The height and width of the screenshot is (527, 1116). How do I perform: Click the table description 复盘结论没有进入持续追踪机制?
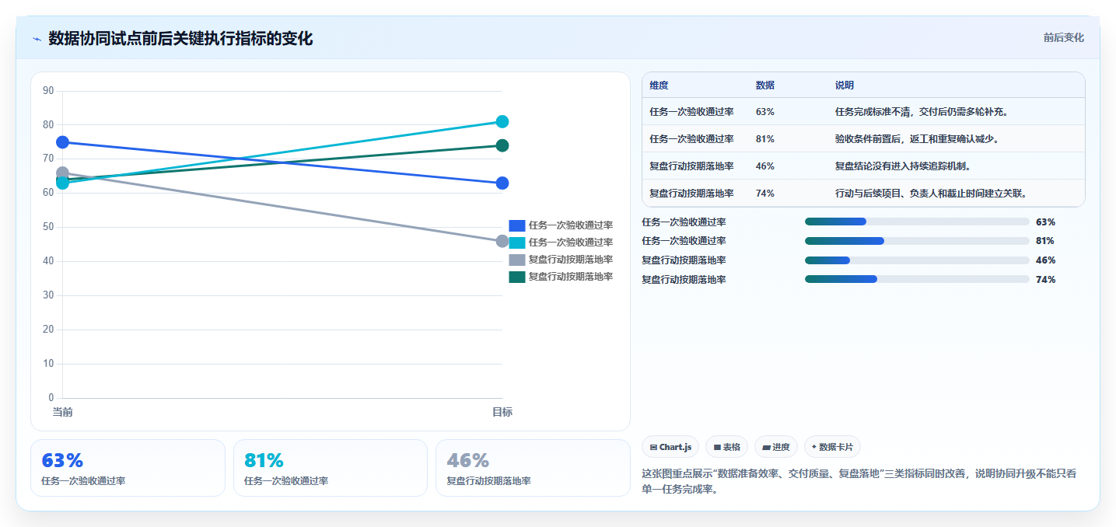pyautogui.click(x=903, y=166)
